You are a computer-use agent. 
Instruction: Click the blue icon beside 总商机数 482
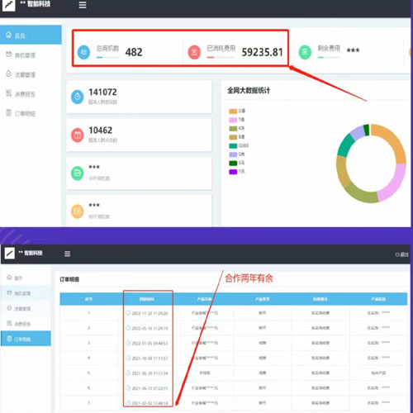point(83,52)
